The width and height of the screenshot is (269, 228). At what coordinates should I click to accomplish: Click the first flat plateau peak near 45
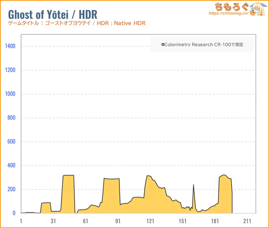pyautogui.click(x=68, y=176)
